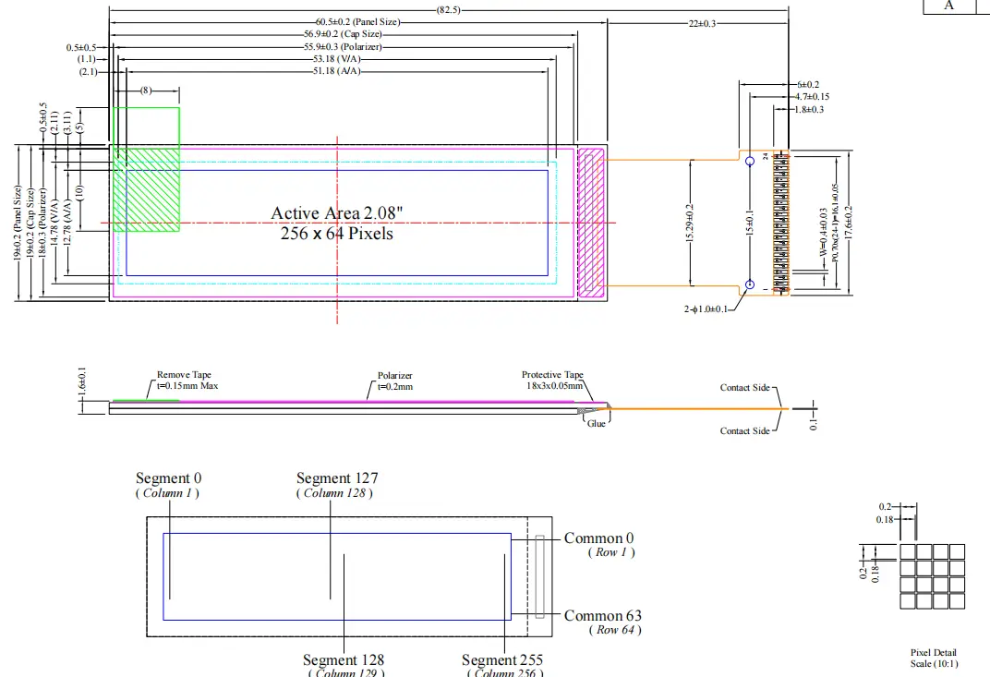Image resolution: width=990 pixels, height=677 pixels.
Task: Click the "(82.5)" overall length dimension
Action: 448,10
